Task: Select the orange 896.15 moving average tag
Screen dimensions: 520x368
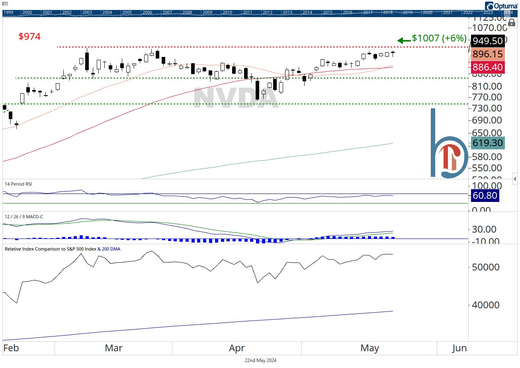Action: point(488,54)
